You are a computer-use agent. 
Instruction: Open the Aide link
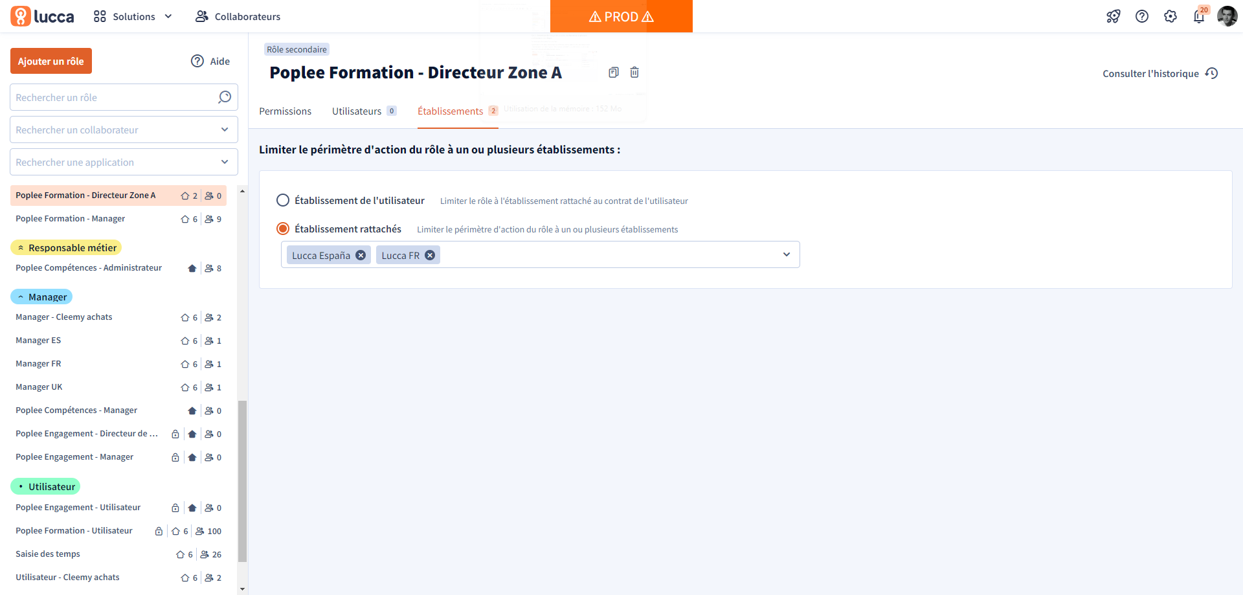(x=210, y=61)
